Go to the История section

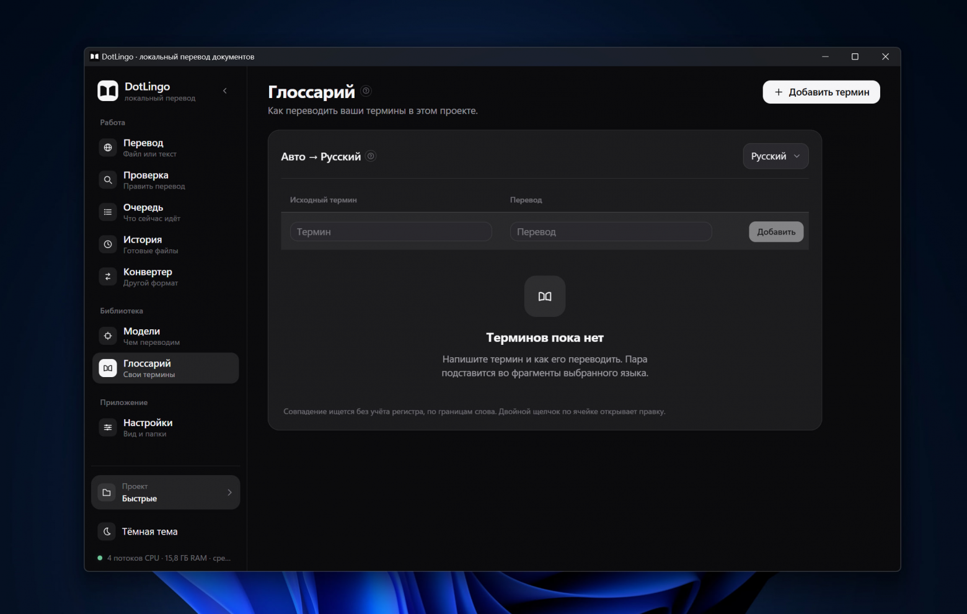pos(166,244)
